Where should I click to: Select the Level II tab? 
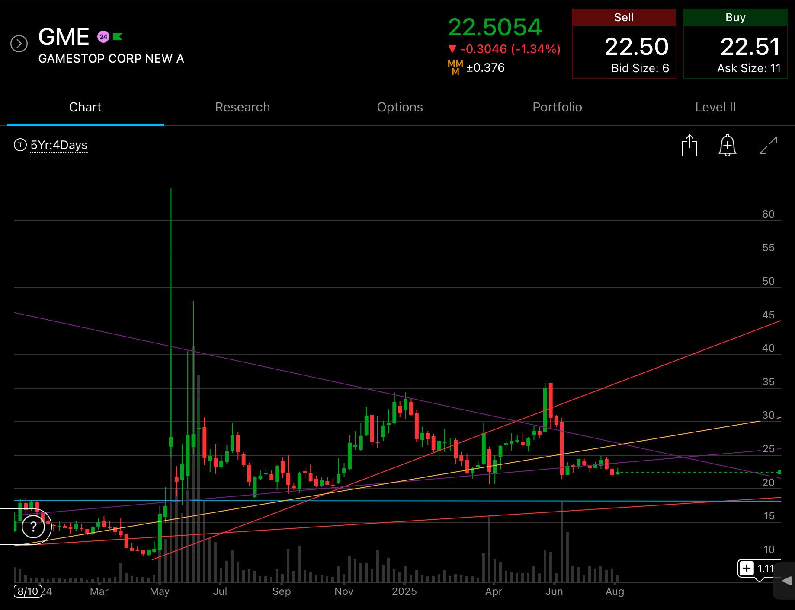click(715, 107)
